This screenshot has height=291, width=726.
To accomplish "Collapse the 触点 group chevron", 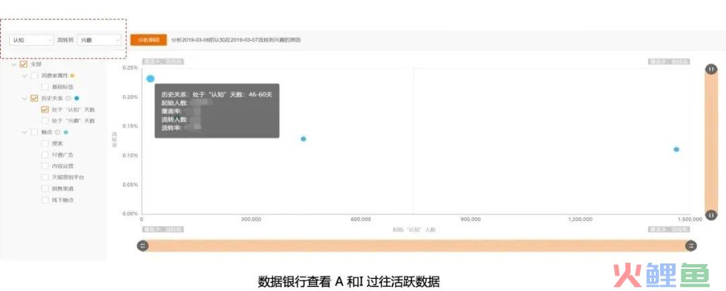I will click(x=25, y=132).
